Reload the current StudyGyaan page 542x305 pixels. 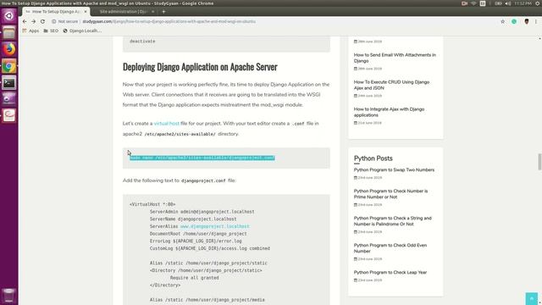pos(42,21)
